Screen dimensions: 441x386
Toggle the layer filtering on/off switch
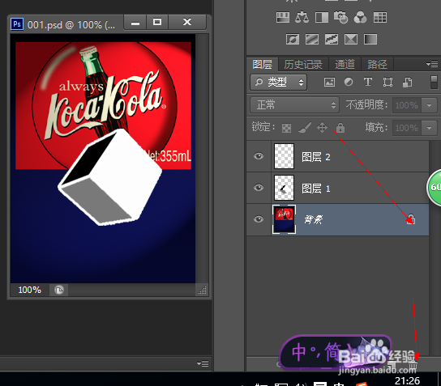[434, 83]
